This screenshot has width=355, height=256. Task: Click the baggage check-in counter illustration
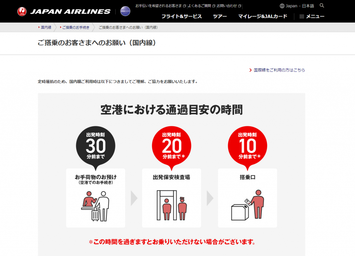(x=95, y=206)
